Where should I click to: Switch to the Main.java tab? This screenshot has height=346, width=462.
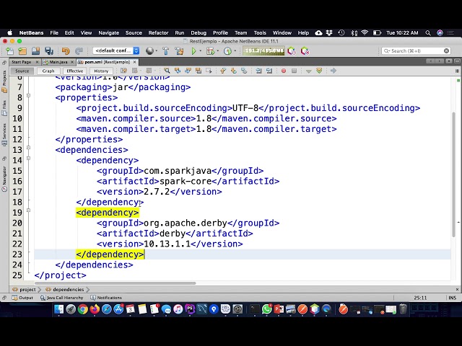(x=58, y=62)
